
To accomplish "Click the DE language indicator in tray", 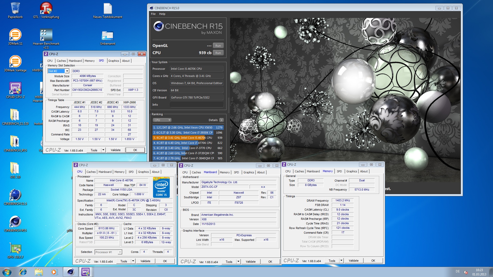I will point(458,271).
